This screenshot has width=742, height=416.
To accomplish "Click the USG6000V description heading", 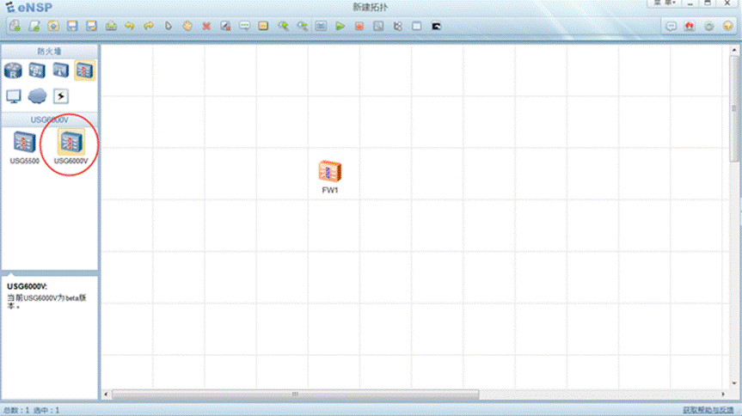I will (27, 286).
